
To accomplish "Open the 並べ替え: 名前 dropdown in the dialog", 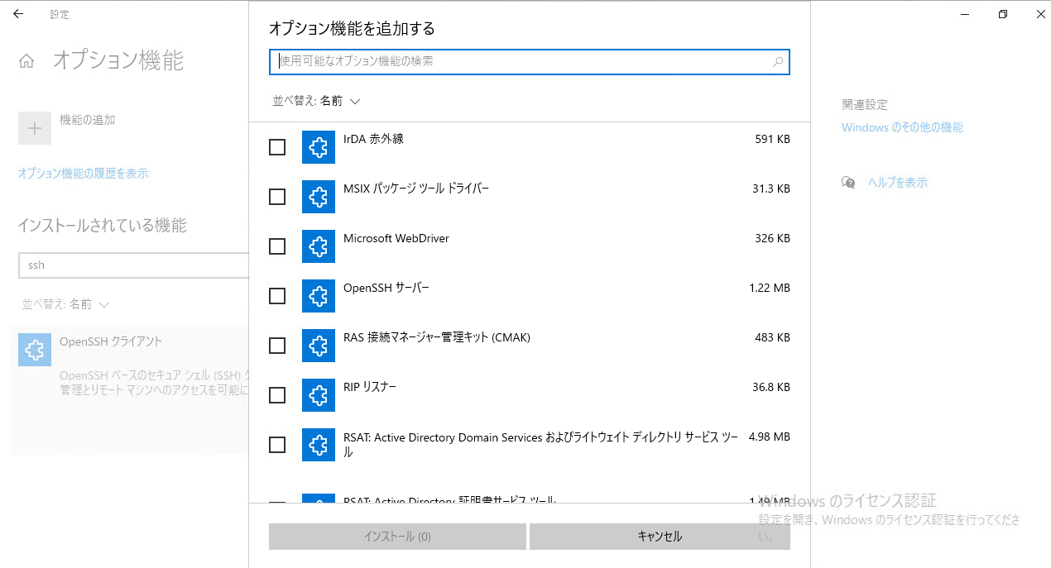I will pos(317,101).
